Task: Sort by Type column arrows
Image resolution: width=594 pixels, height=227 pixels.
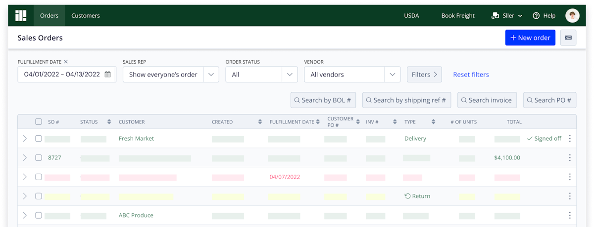Action: pos(433,122)
